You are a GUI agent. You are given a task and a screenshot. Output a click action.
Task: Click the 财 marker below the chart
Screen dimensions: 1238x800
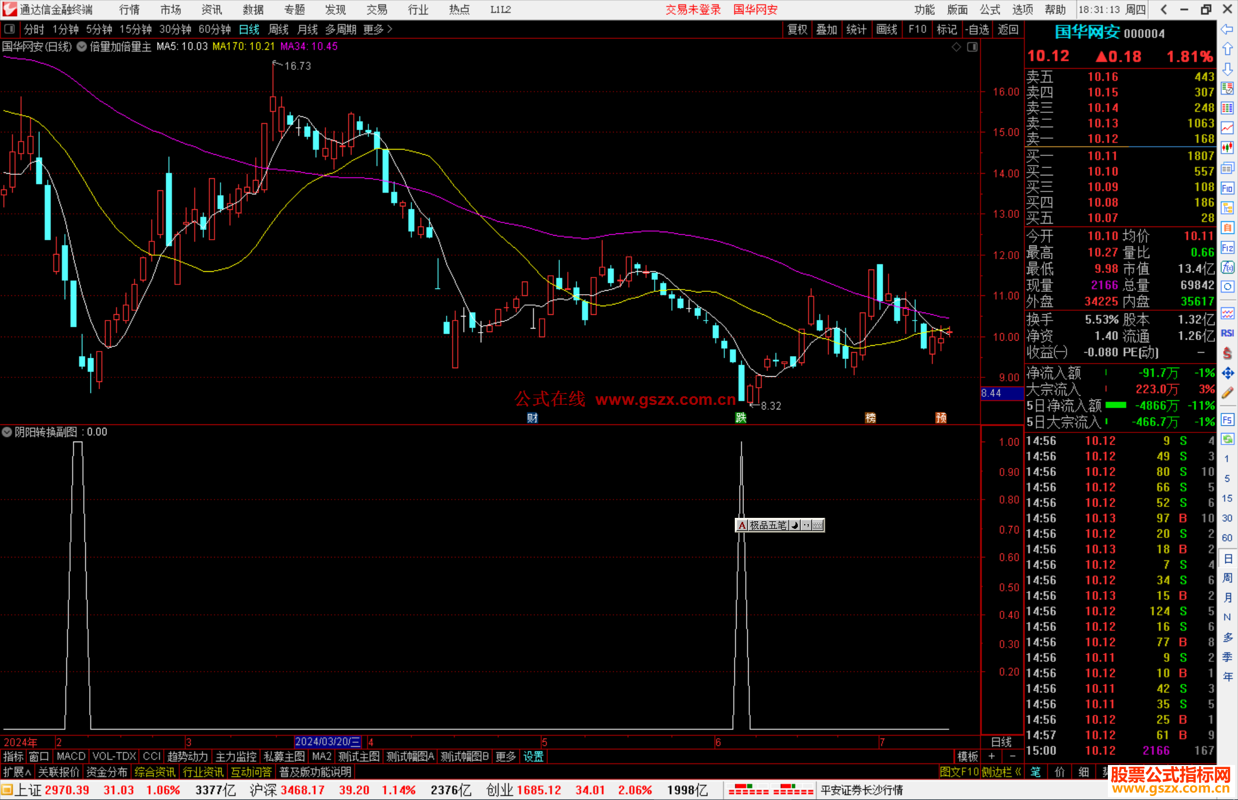click(532, 417)
